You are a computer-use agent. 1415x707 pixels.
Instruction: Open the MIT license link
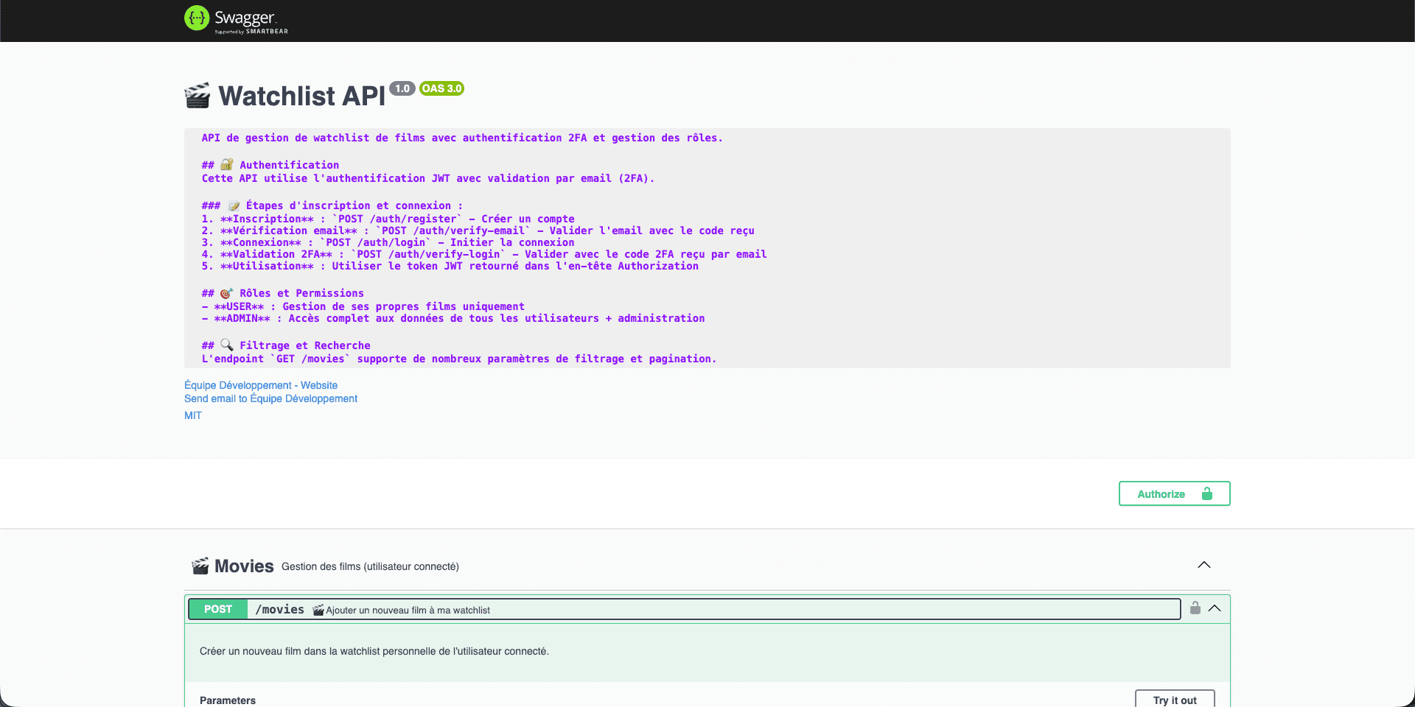tap(192, 415)
